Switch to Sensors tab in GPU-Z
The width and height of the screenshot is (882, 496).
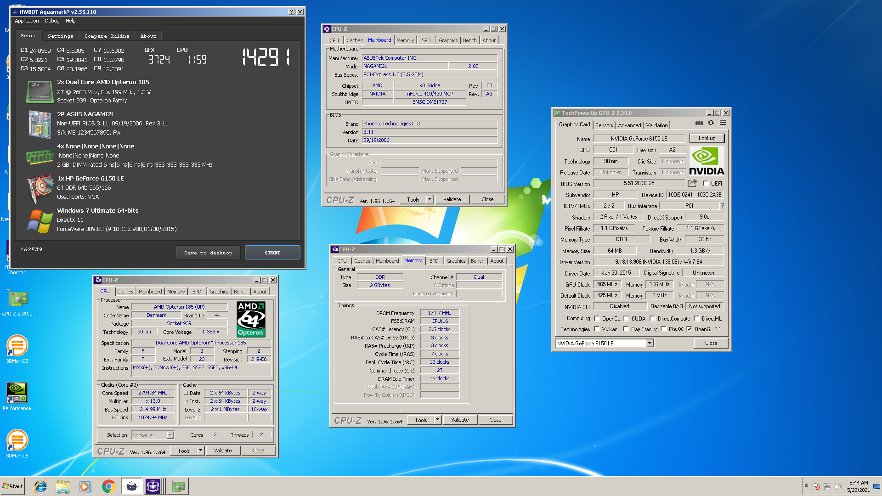click(x=604, y=125)
